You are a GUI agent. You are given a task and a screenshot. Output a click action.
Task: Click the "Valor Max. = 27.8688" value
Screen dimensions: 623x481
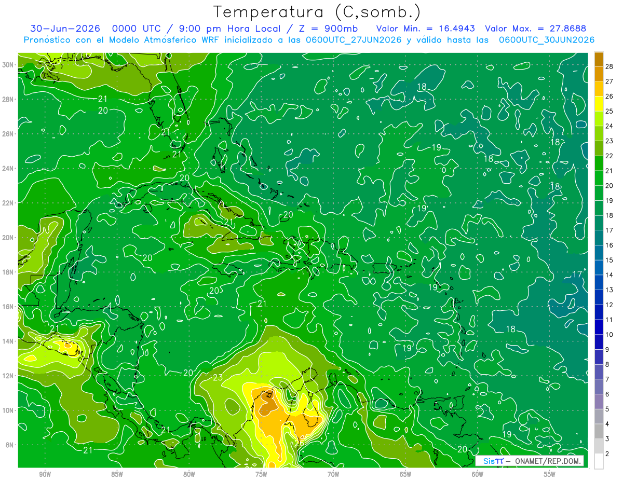click(535, 29)
